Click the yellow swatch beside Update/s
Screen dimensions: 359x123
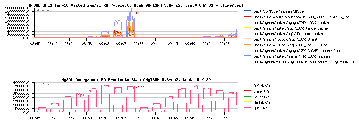(247, 103)
